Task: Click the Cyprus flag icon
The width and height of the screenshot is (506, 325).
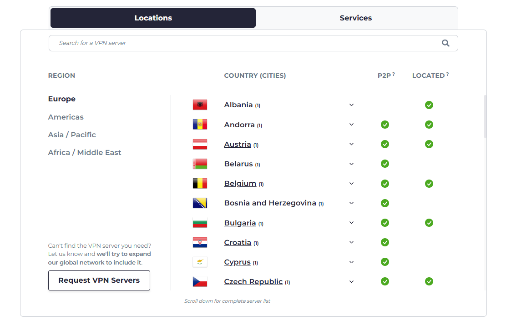Action: 200,262
